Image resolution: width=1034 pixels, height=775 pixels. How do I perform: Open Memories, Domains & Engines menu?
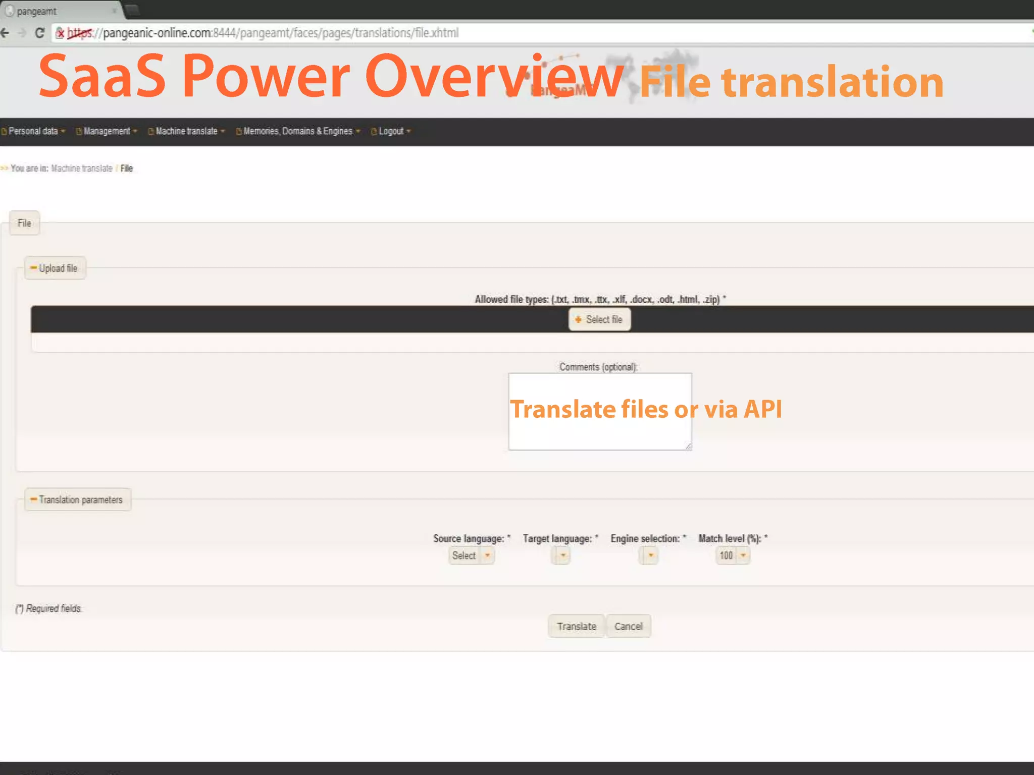298,131
